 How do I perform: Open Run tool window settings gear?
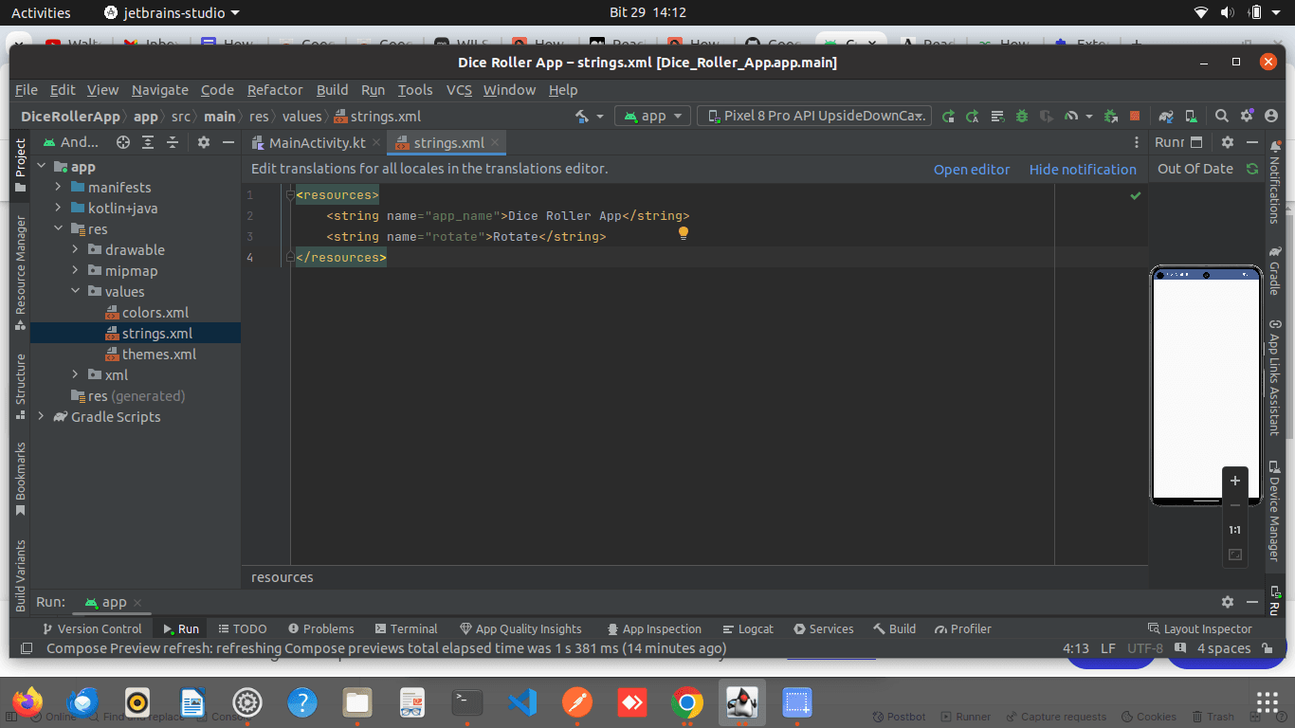pos(1228,602)
